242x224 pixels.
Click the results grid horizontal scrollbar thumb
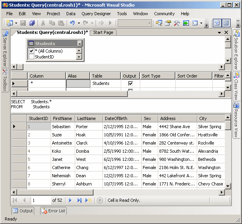(x=55, y=192)
